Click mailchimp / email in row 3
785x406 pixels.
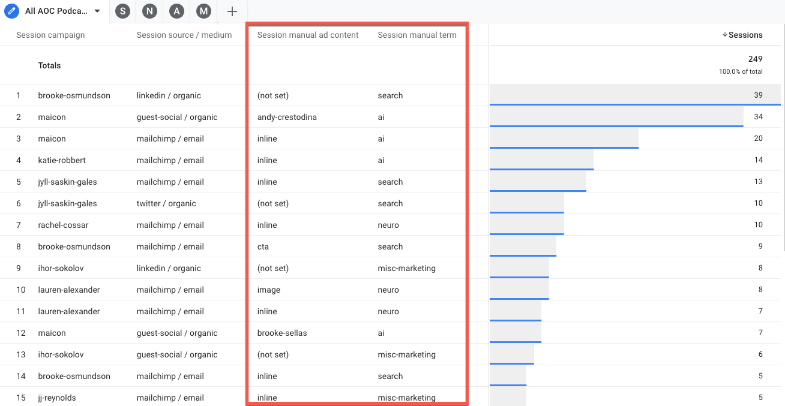170,139
